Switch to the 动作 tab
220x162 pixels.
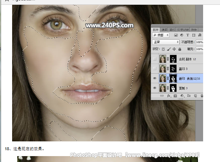point(194,30)
